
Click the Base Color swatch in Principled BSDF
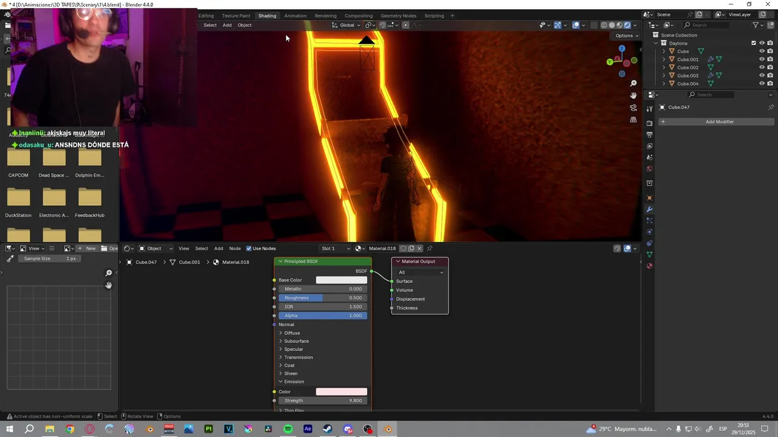(342, 280)
